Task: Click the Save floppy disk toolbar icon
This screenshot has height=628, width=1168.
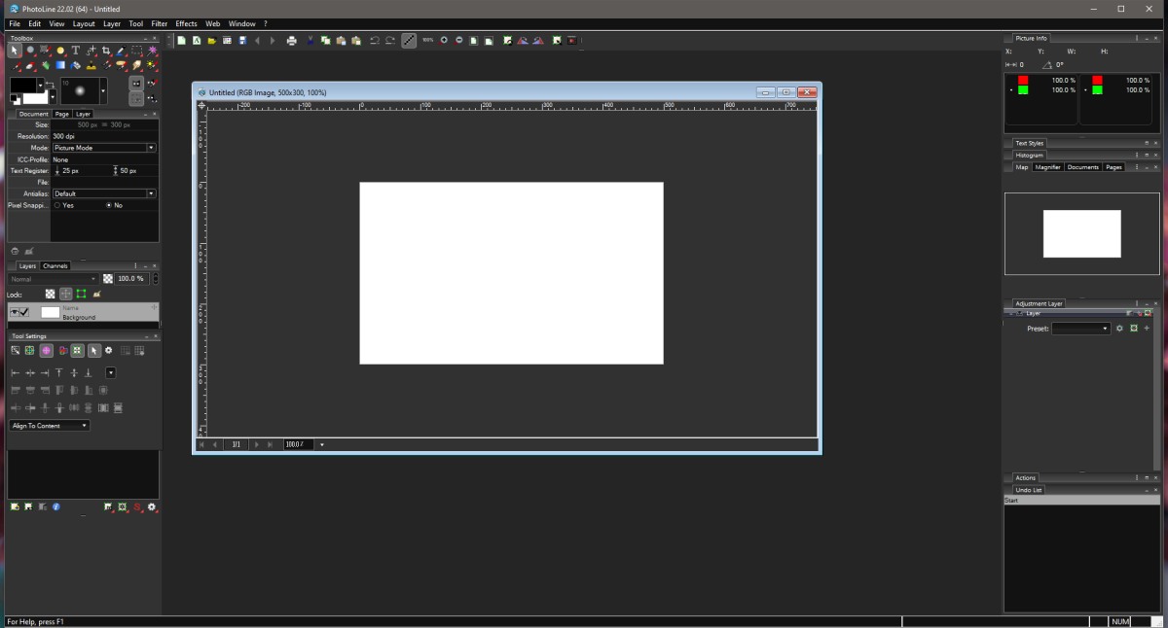Action: click(242, 41)
